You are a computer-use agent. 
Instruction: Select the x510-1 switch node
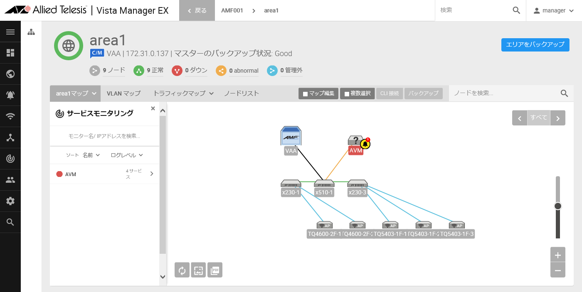324,184
